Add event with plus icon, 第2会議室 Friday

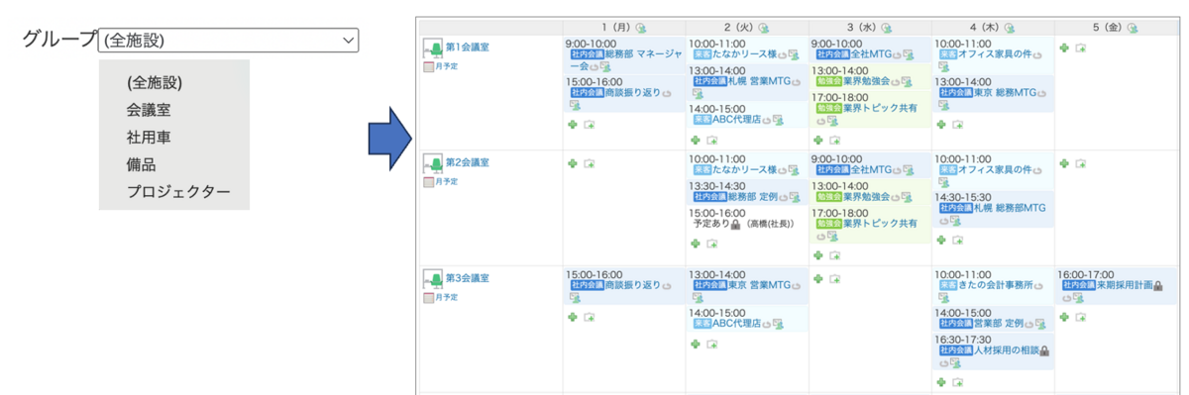[1064, 163]
